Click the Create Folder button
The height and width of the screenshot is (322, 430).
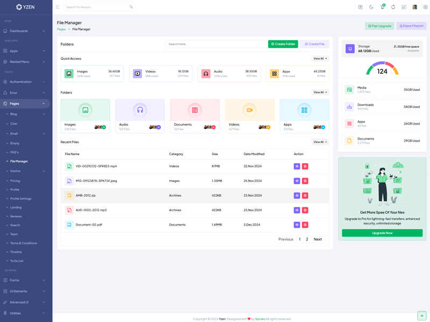pyautogui.click(x=283, y=44)
